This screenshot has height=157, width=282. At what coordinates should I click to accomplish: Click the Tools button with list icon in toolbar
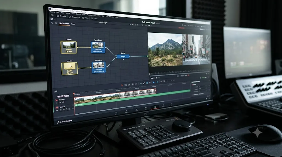[x=94, y=18]
